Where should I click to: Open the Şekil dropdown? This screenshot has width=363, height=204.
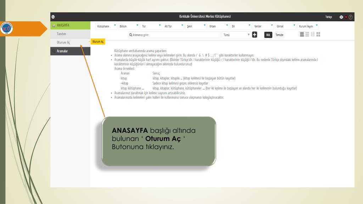(196, 26)
